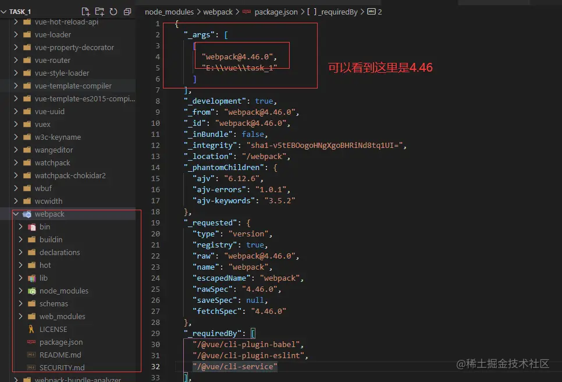
Task: Click the markdown icon beside SECURITY.md
Action: [x=31, y=367]
